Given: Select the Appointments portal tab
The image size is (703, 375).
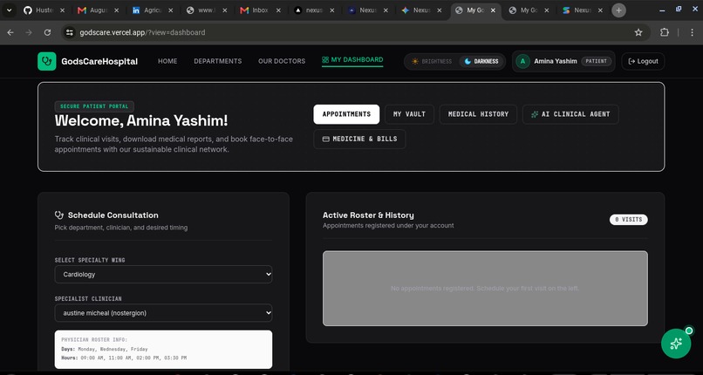Looking at the screenshot, I should click(x=346, y=114).
